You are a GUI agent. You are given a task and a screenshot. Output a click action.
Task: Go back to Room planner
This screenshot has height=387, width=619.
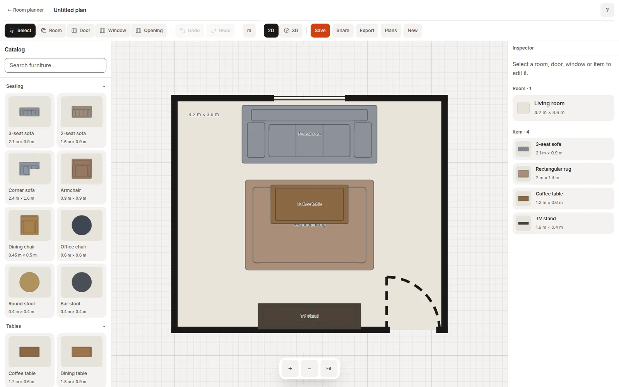26,10
